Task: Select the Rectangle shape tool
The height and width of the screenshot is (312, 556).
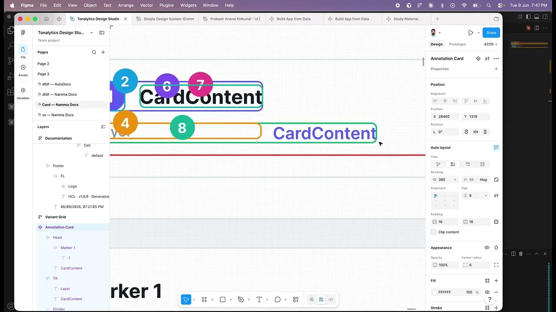Action: coord(222,299)
